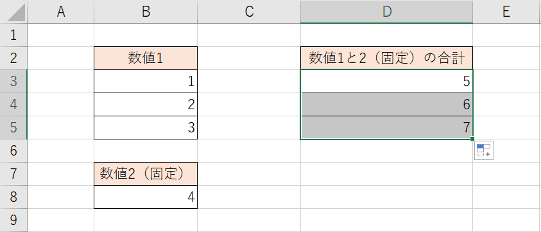Select cell D3 showing 5
541x232 pixels.
pos(387,81)
